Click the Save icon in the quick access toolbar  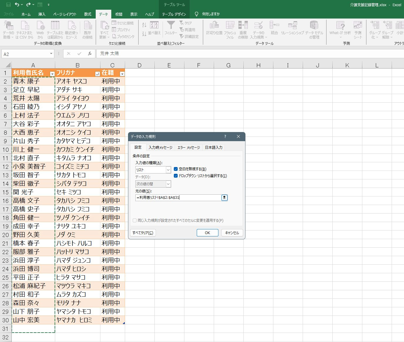click(x=9, y=5)
